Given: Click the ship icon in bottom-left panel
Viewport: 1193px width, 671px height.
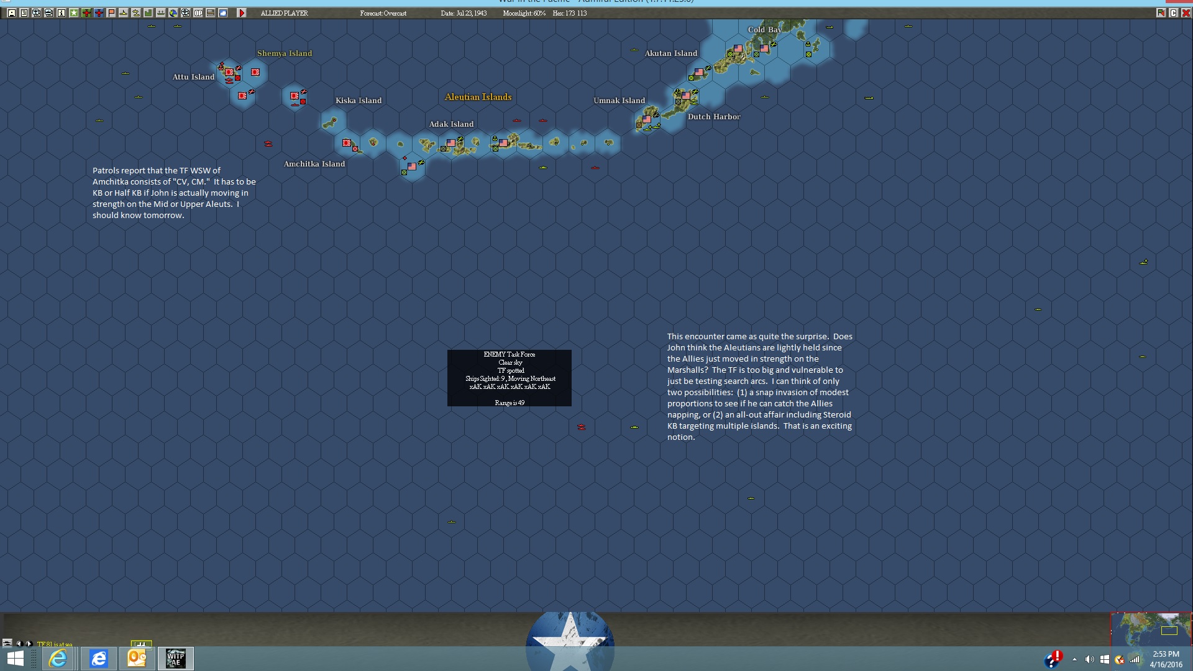Looking at the screenshot, I should point(7,643).
